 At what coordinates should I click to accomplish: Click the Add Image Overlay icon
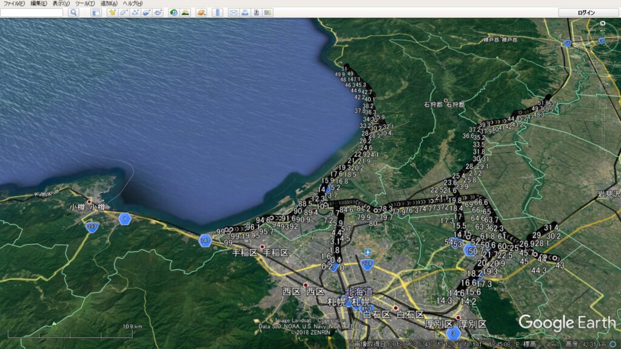(x=146, y=13)
